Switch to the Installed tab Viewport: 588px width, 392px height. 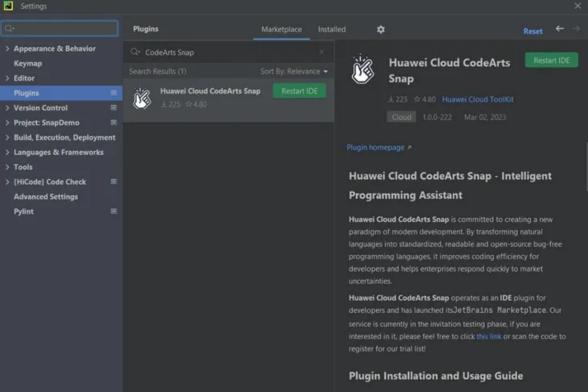tap(331, 29)
